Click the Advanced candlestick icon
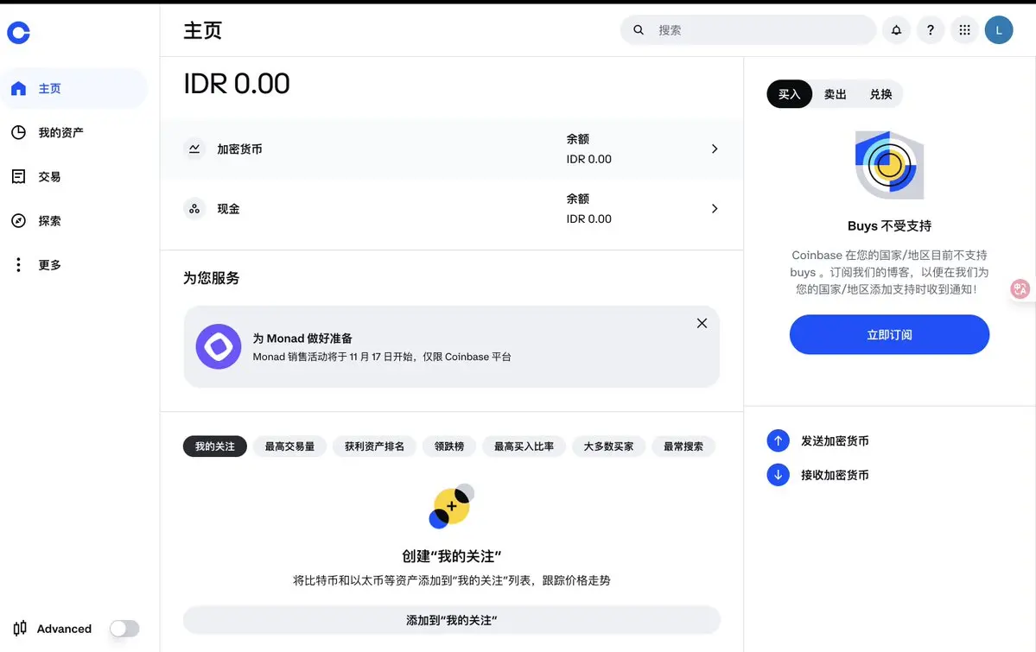1036x652 pixels. (x=20, y=628)
